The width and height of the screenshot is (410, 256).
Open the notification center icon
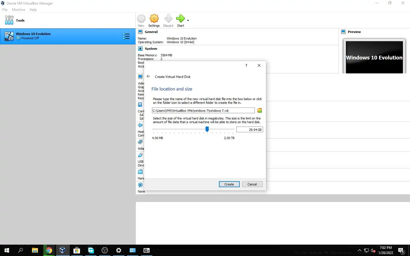point(401,251)
